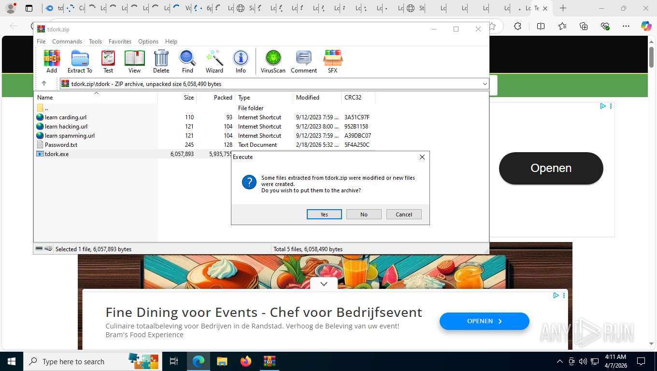The width and height of the screenshot is (657, 371).
Task: Click the View toolbar icon
Action: (134, 61)
